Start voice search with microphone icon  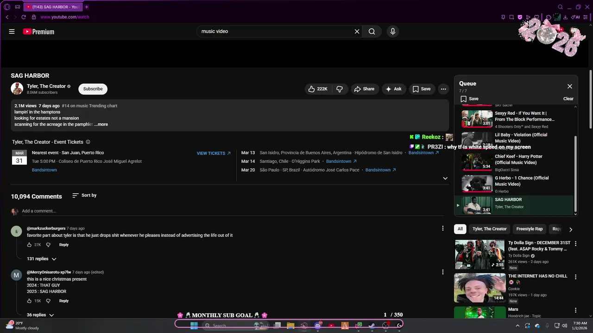(x=392, y=31)
